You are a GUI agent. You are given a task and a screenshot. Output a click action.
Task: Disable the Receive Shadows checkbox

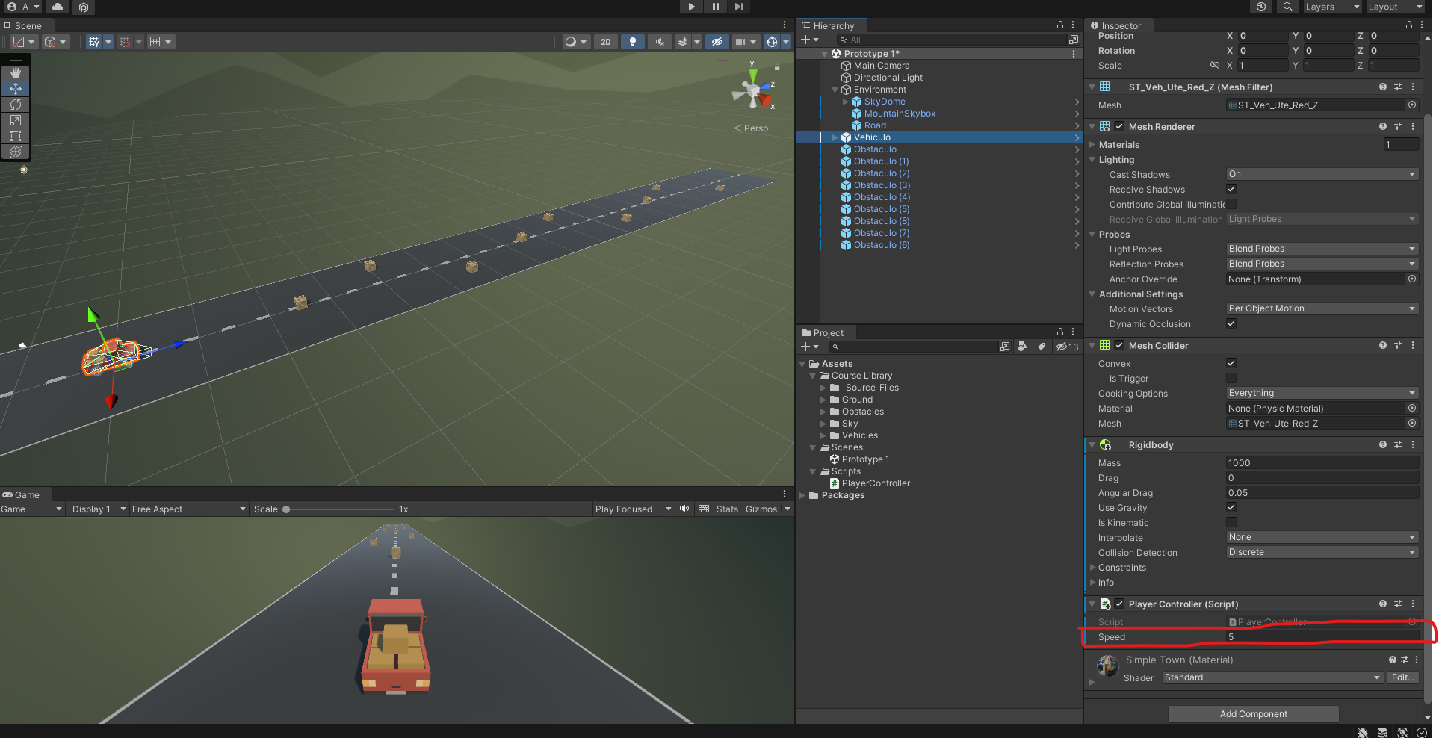pyautogui.click(x=1231, y=189)
